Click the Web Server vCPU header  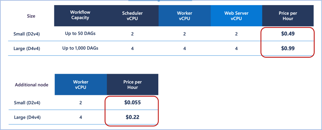(236, 16)
